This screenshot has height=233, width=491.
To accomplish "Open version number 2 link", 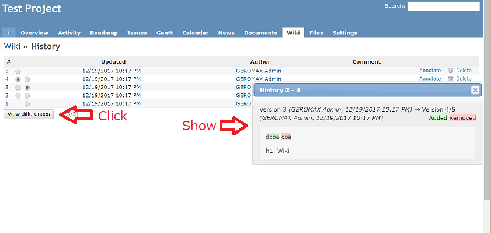I will (x=7, y=95).
